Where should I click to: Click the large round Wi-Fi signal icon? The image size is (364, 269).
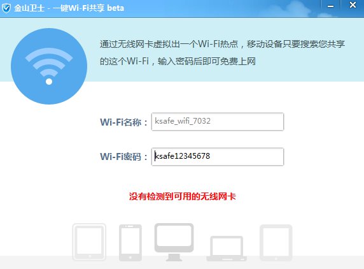click(49, 66)
